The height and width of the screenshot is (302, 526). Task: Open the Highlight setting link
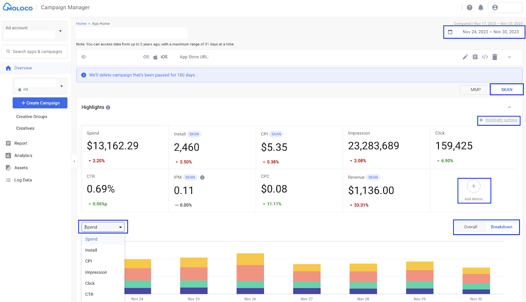pyautogui.click(x=501, y=120)
